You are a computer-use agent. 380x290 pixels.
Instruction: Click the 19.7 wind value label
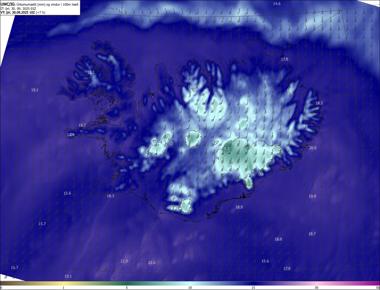(82, 125)
